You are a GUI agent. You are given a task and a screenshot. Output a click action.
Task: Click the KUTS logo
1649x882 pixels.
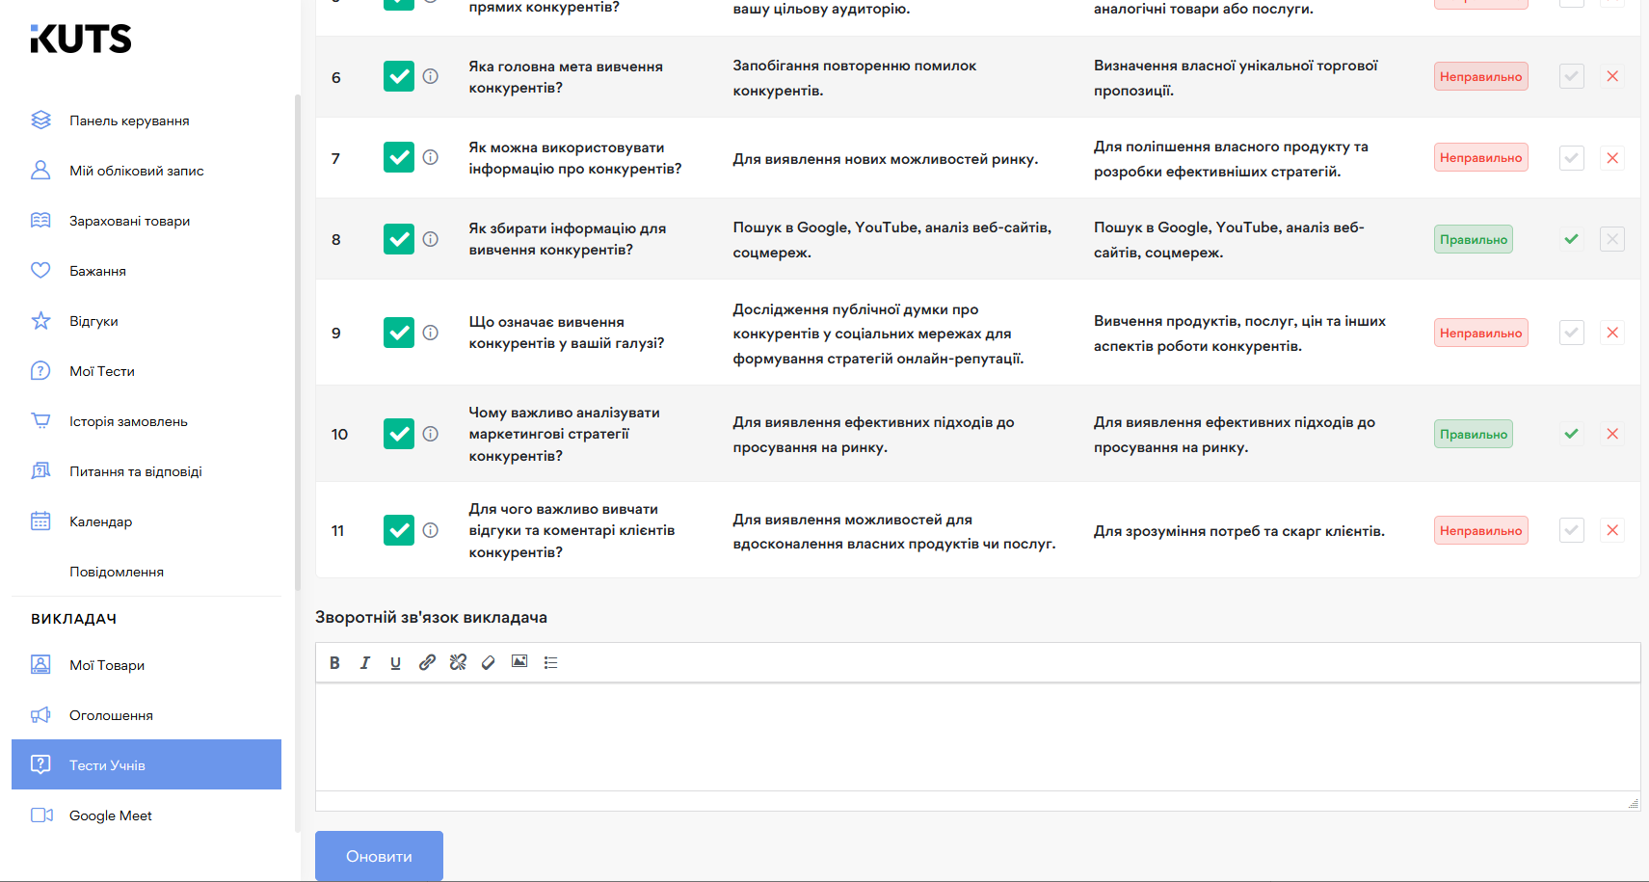(81, 39)
